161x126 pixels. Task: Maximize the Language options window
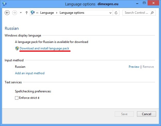[144, 3]
